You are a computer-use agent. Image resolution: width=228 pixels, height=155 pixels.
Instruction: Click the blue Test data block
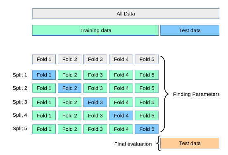(x=190, y=30)
